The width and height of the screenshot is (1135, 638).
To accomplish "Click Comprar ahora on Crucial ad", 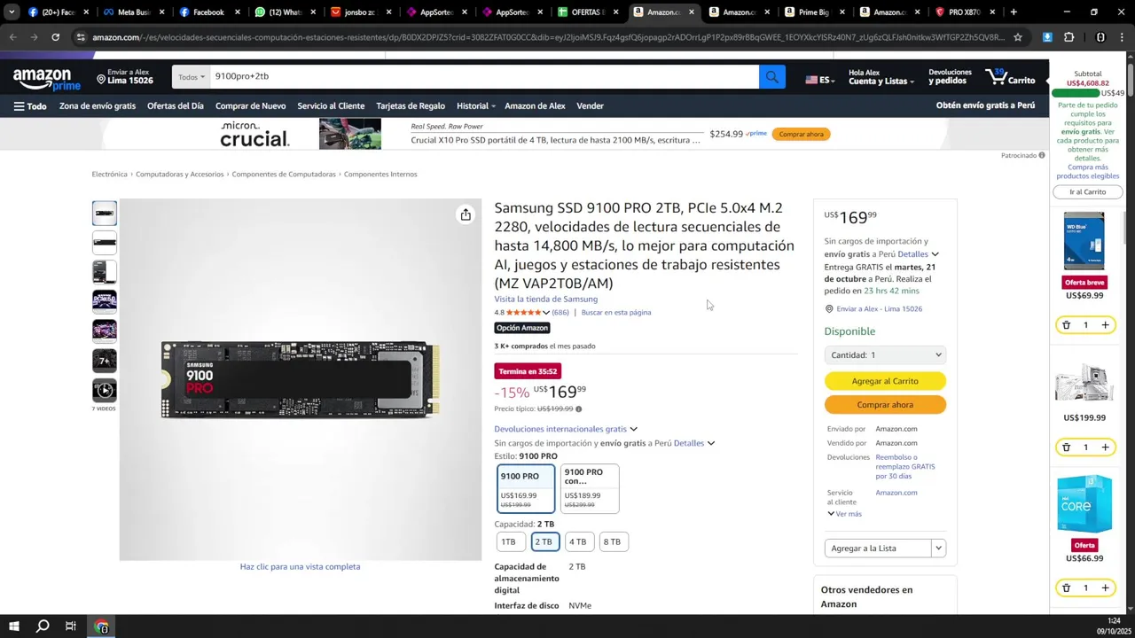I will click(802, 135).
